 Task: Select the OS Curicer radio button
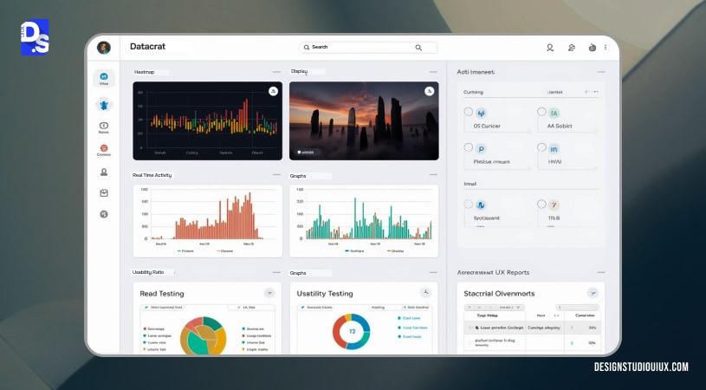pyautogui.click(x=469, y=112)
